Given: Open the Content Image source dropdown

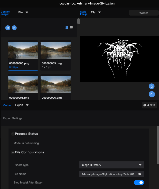Looking at the screenshot, I should [x=23, y=12].
